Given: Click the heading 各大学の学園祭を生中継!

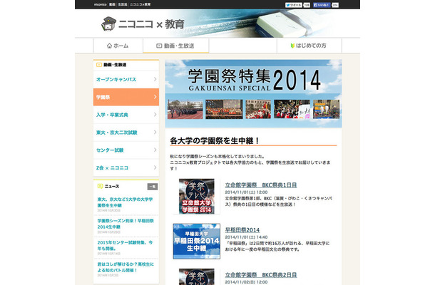Looking at the screenshot, I should [215, 140].
